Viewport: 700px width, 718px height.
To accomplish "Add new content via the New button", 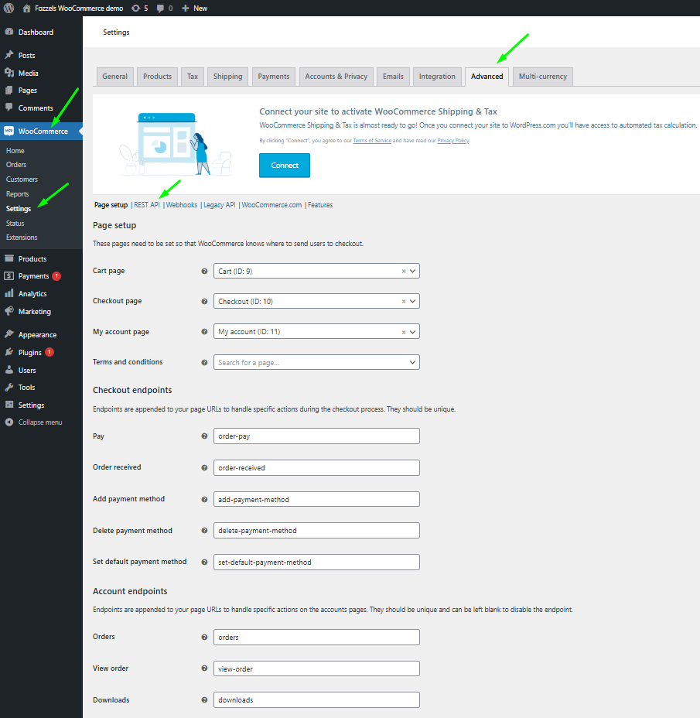I will point(195,9).
